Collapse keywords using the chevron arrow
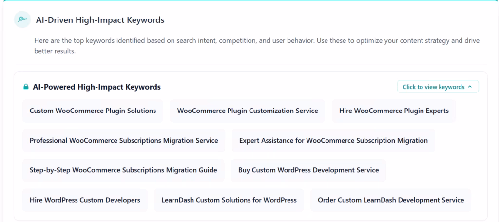Viewport: 499px width, 222px height. 470,87
